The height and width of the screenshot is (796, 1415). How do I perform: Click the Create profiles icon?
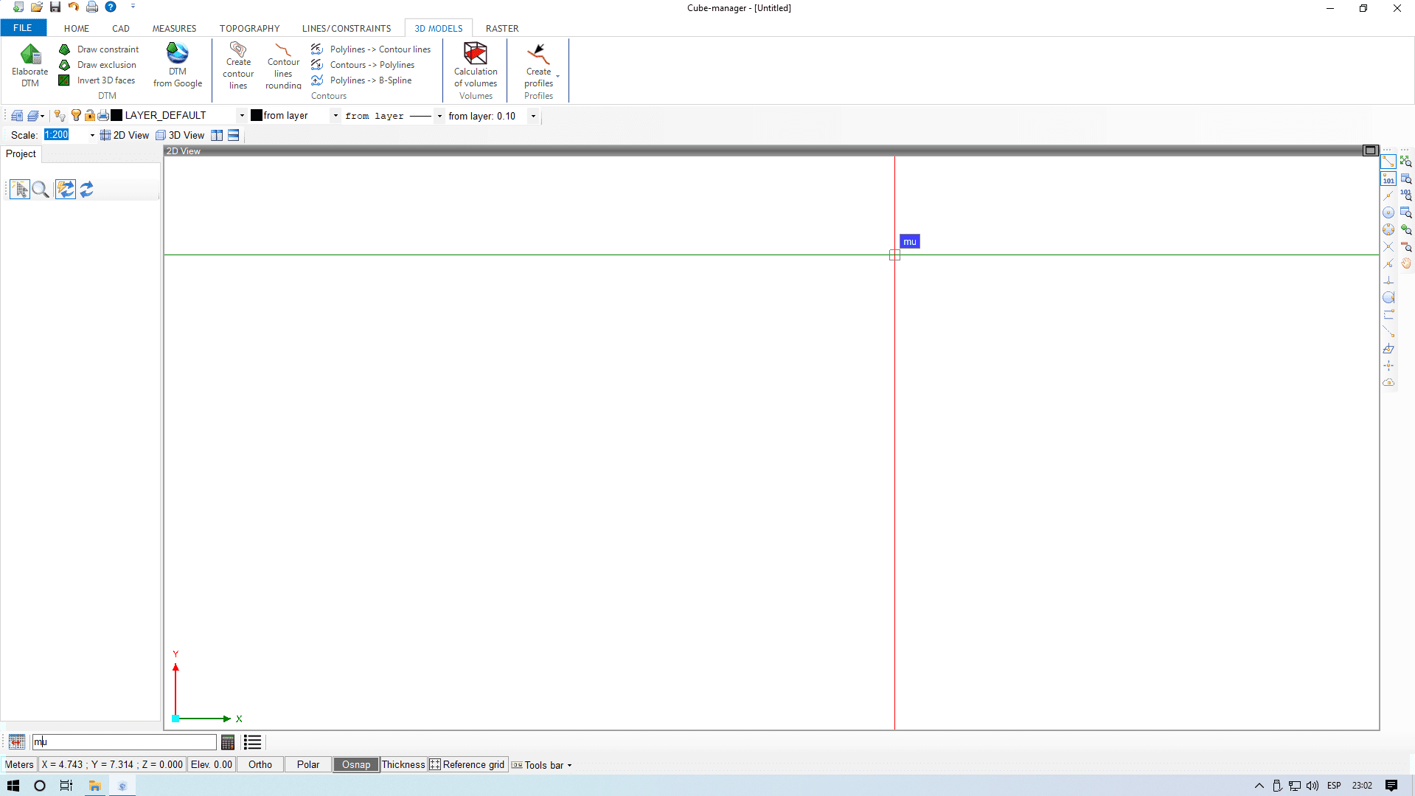[538, 54]
